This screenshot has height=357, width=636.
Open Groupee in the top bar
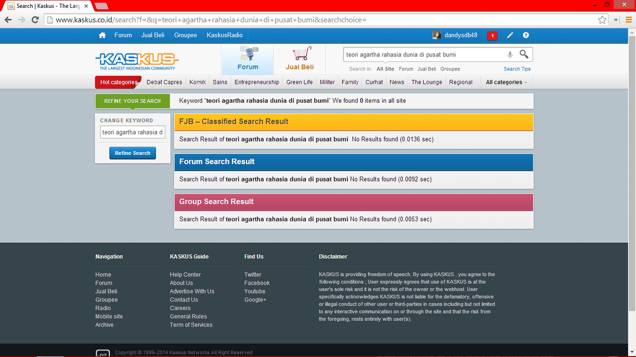[185, 35]
